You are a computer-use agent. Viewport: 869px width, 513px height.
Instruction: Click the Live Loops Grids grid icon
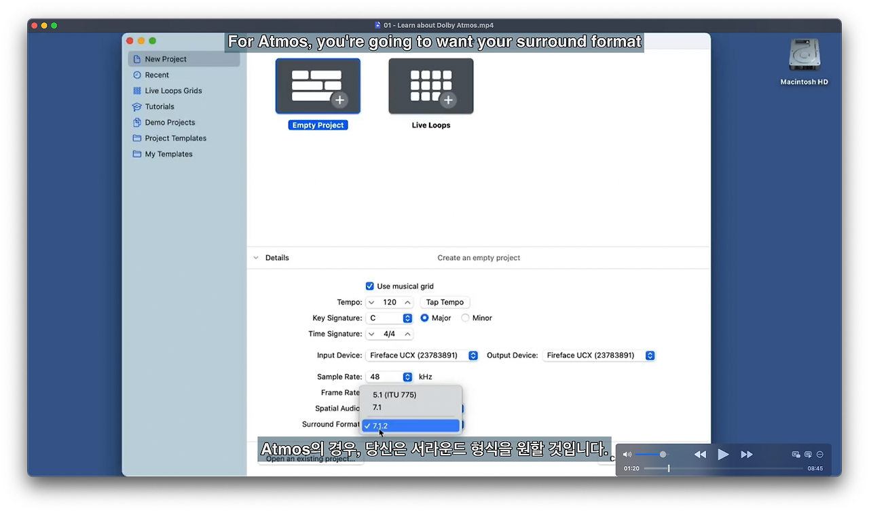[x=137, y=91]
